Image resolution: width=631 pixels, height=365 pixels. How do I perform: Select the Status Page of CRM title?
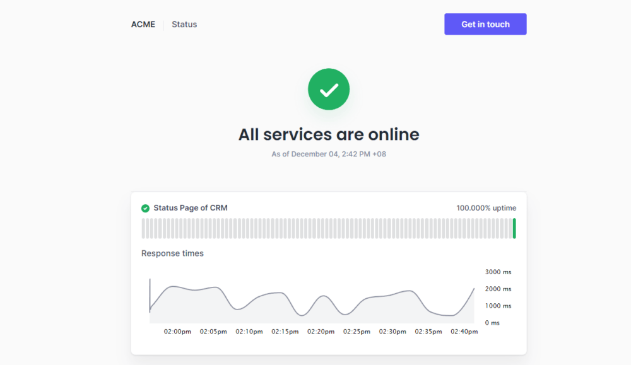point(190,208)
